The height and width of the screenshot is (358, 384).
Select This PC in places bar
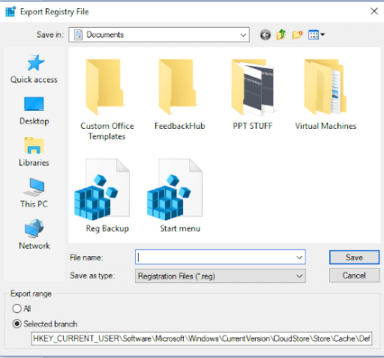click(34, 193)
